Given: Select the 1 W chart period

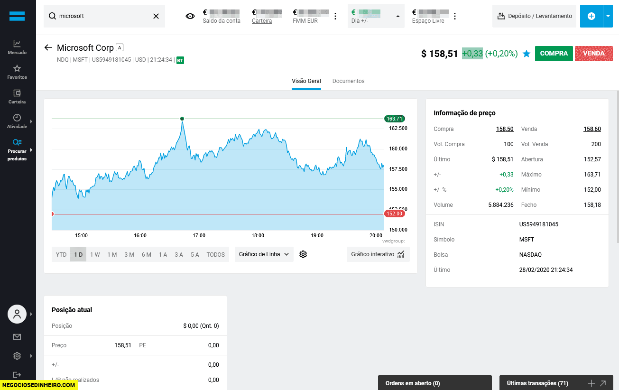Looking at the screenshot, I should (95, 255).
